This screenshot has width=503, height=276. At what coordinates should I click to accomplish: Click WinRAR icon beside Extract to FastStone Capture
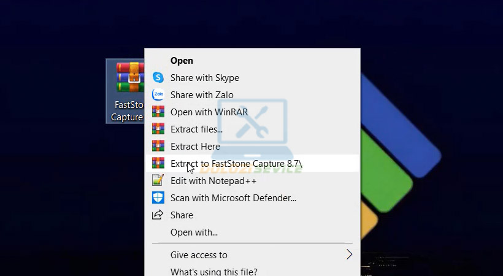click(x=158, y=164)
